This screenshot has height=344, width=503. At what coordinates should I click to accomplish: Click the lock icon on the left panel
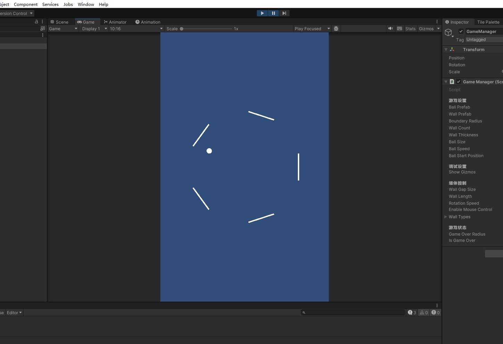(x=36, y=22)
